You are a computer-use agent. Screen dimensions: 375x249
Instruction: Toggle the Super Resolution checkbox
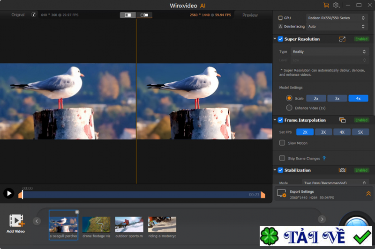280,39
